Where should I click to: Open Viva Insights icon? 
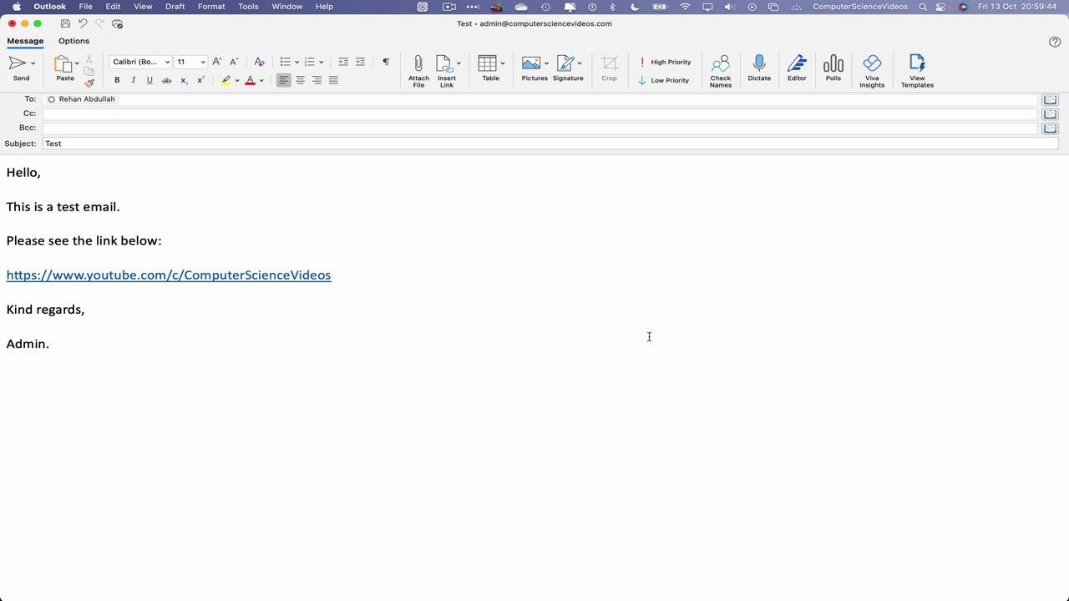[x=872, y=63]
